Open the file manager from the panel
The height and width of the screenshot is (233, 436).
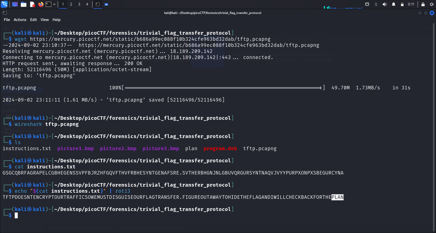24,4
